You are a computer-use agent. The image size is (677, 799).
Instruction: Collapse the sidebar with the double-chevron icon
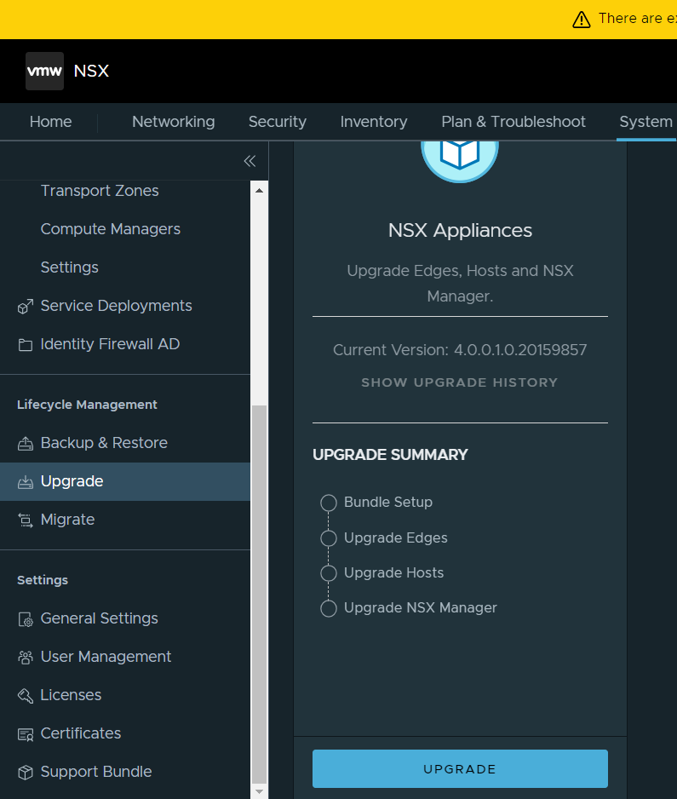pos(250,161)
